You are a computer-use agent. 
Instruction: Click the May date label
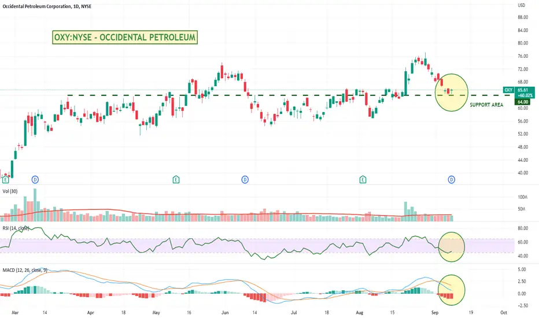pos(156,312)
